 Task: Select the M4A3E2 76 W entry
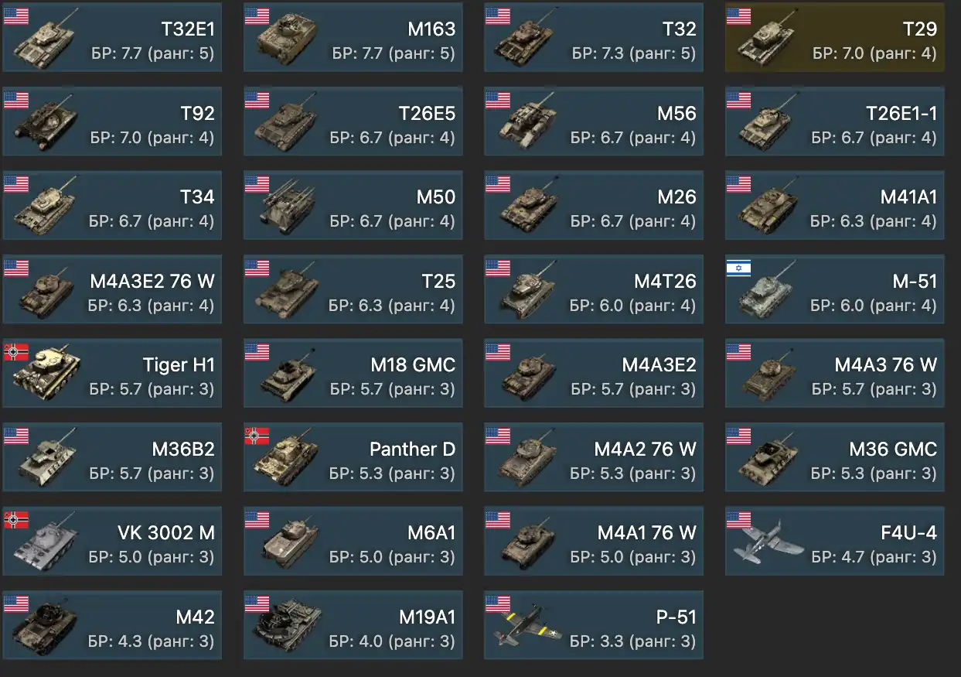pos(112,289)
